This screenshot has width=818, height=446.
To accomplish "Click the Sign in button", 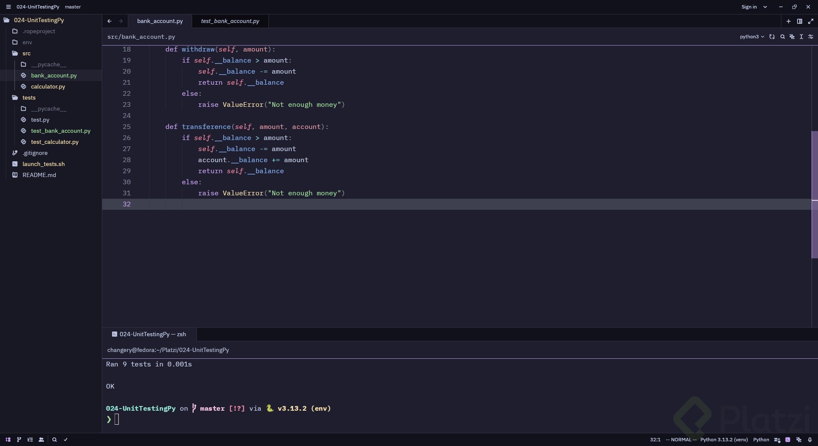I will [749, 7].
